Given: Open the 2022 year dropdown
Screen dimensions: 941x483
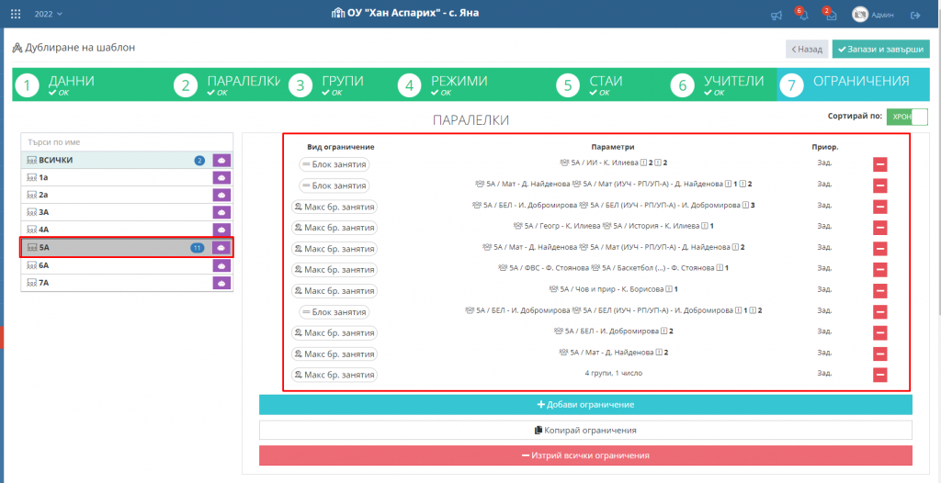Looking at the screenshot, I should click(48, 15).
